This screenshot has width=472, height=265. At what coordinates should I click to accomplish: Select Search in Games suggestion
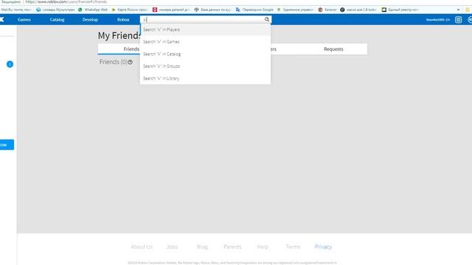click(x=205, y=42)
